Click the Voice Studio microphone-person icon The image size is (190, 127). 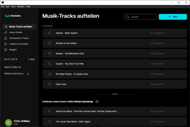6,32
